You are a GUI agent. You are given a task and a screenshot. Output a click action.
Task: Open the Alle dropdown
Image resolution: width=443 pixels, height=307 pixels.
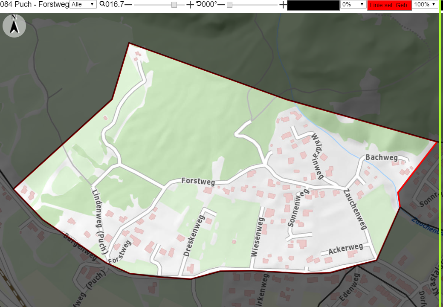click(x=83, y=5)
